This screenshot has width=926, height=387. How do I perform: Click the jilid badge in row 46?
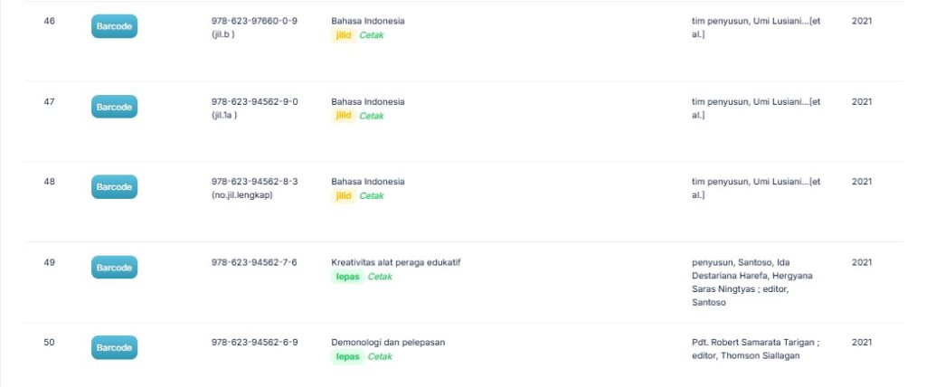344,35
